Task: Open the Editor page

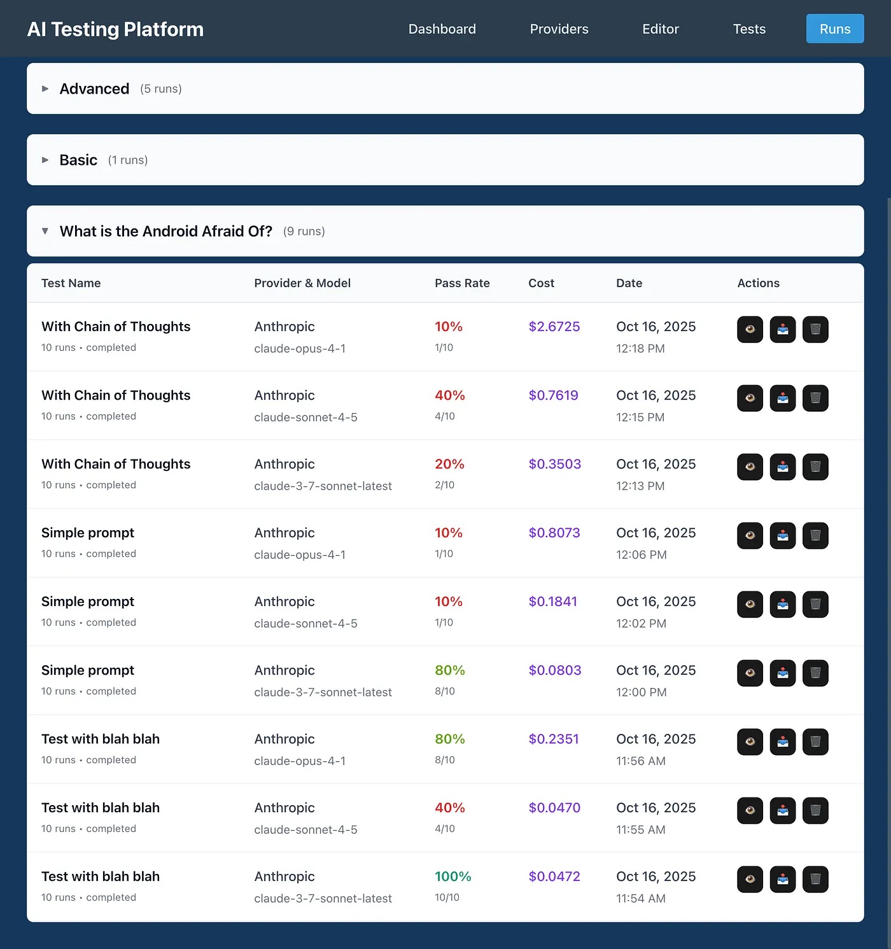Action: (x=660, y=29)
